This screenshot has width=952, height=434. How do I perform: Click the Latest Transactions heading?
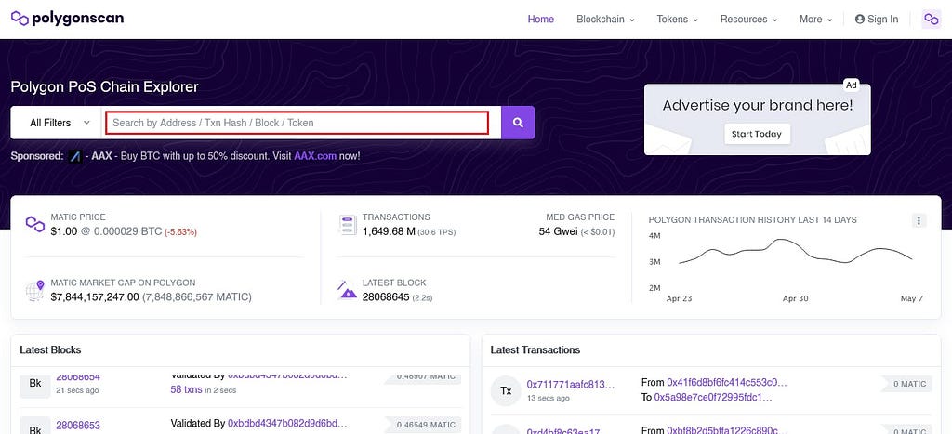pyautogui.click(x=535, y=349)
